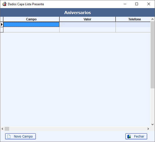
Task: Click the Telefone column header
Action: (133, 19)
